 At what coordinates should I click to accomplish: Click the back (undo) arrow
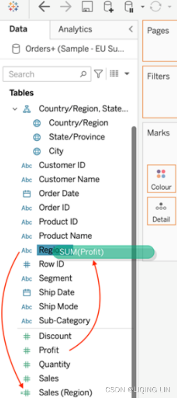point(44,7)
